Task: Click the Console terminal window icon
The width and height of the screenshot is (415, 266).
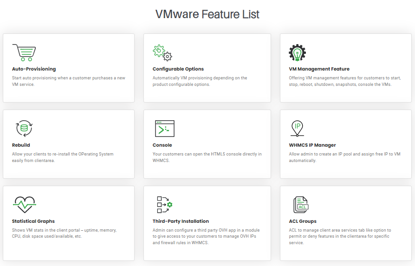Action: 165,129
